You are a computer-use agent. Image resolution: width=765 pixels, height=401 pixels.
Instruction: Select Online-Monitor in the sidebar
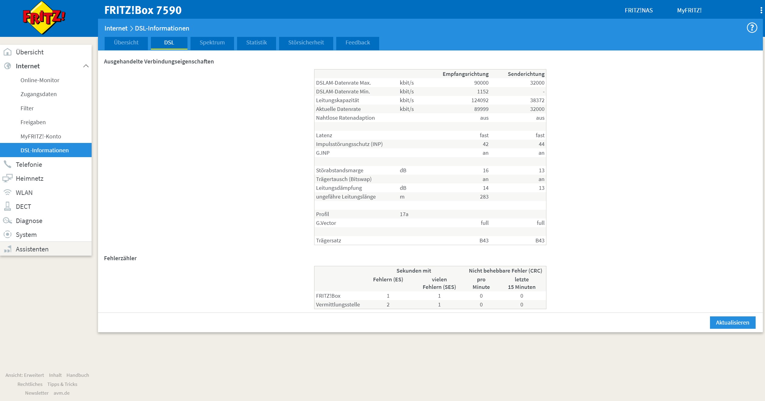(40, 80)
